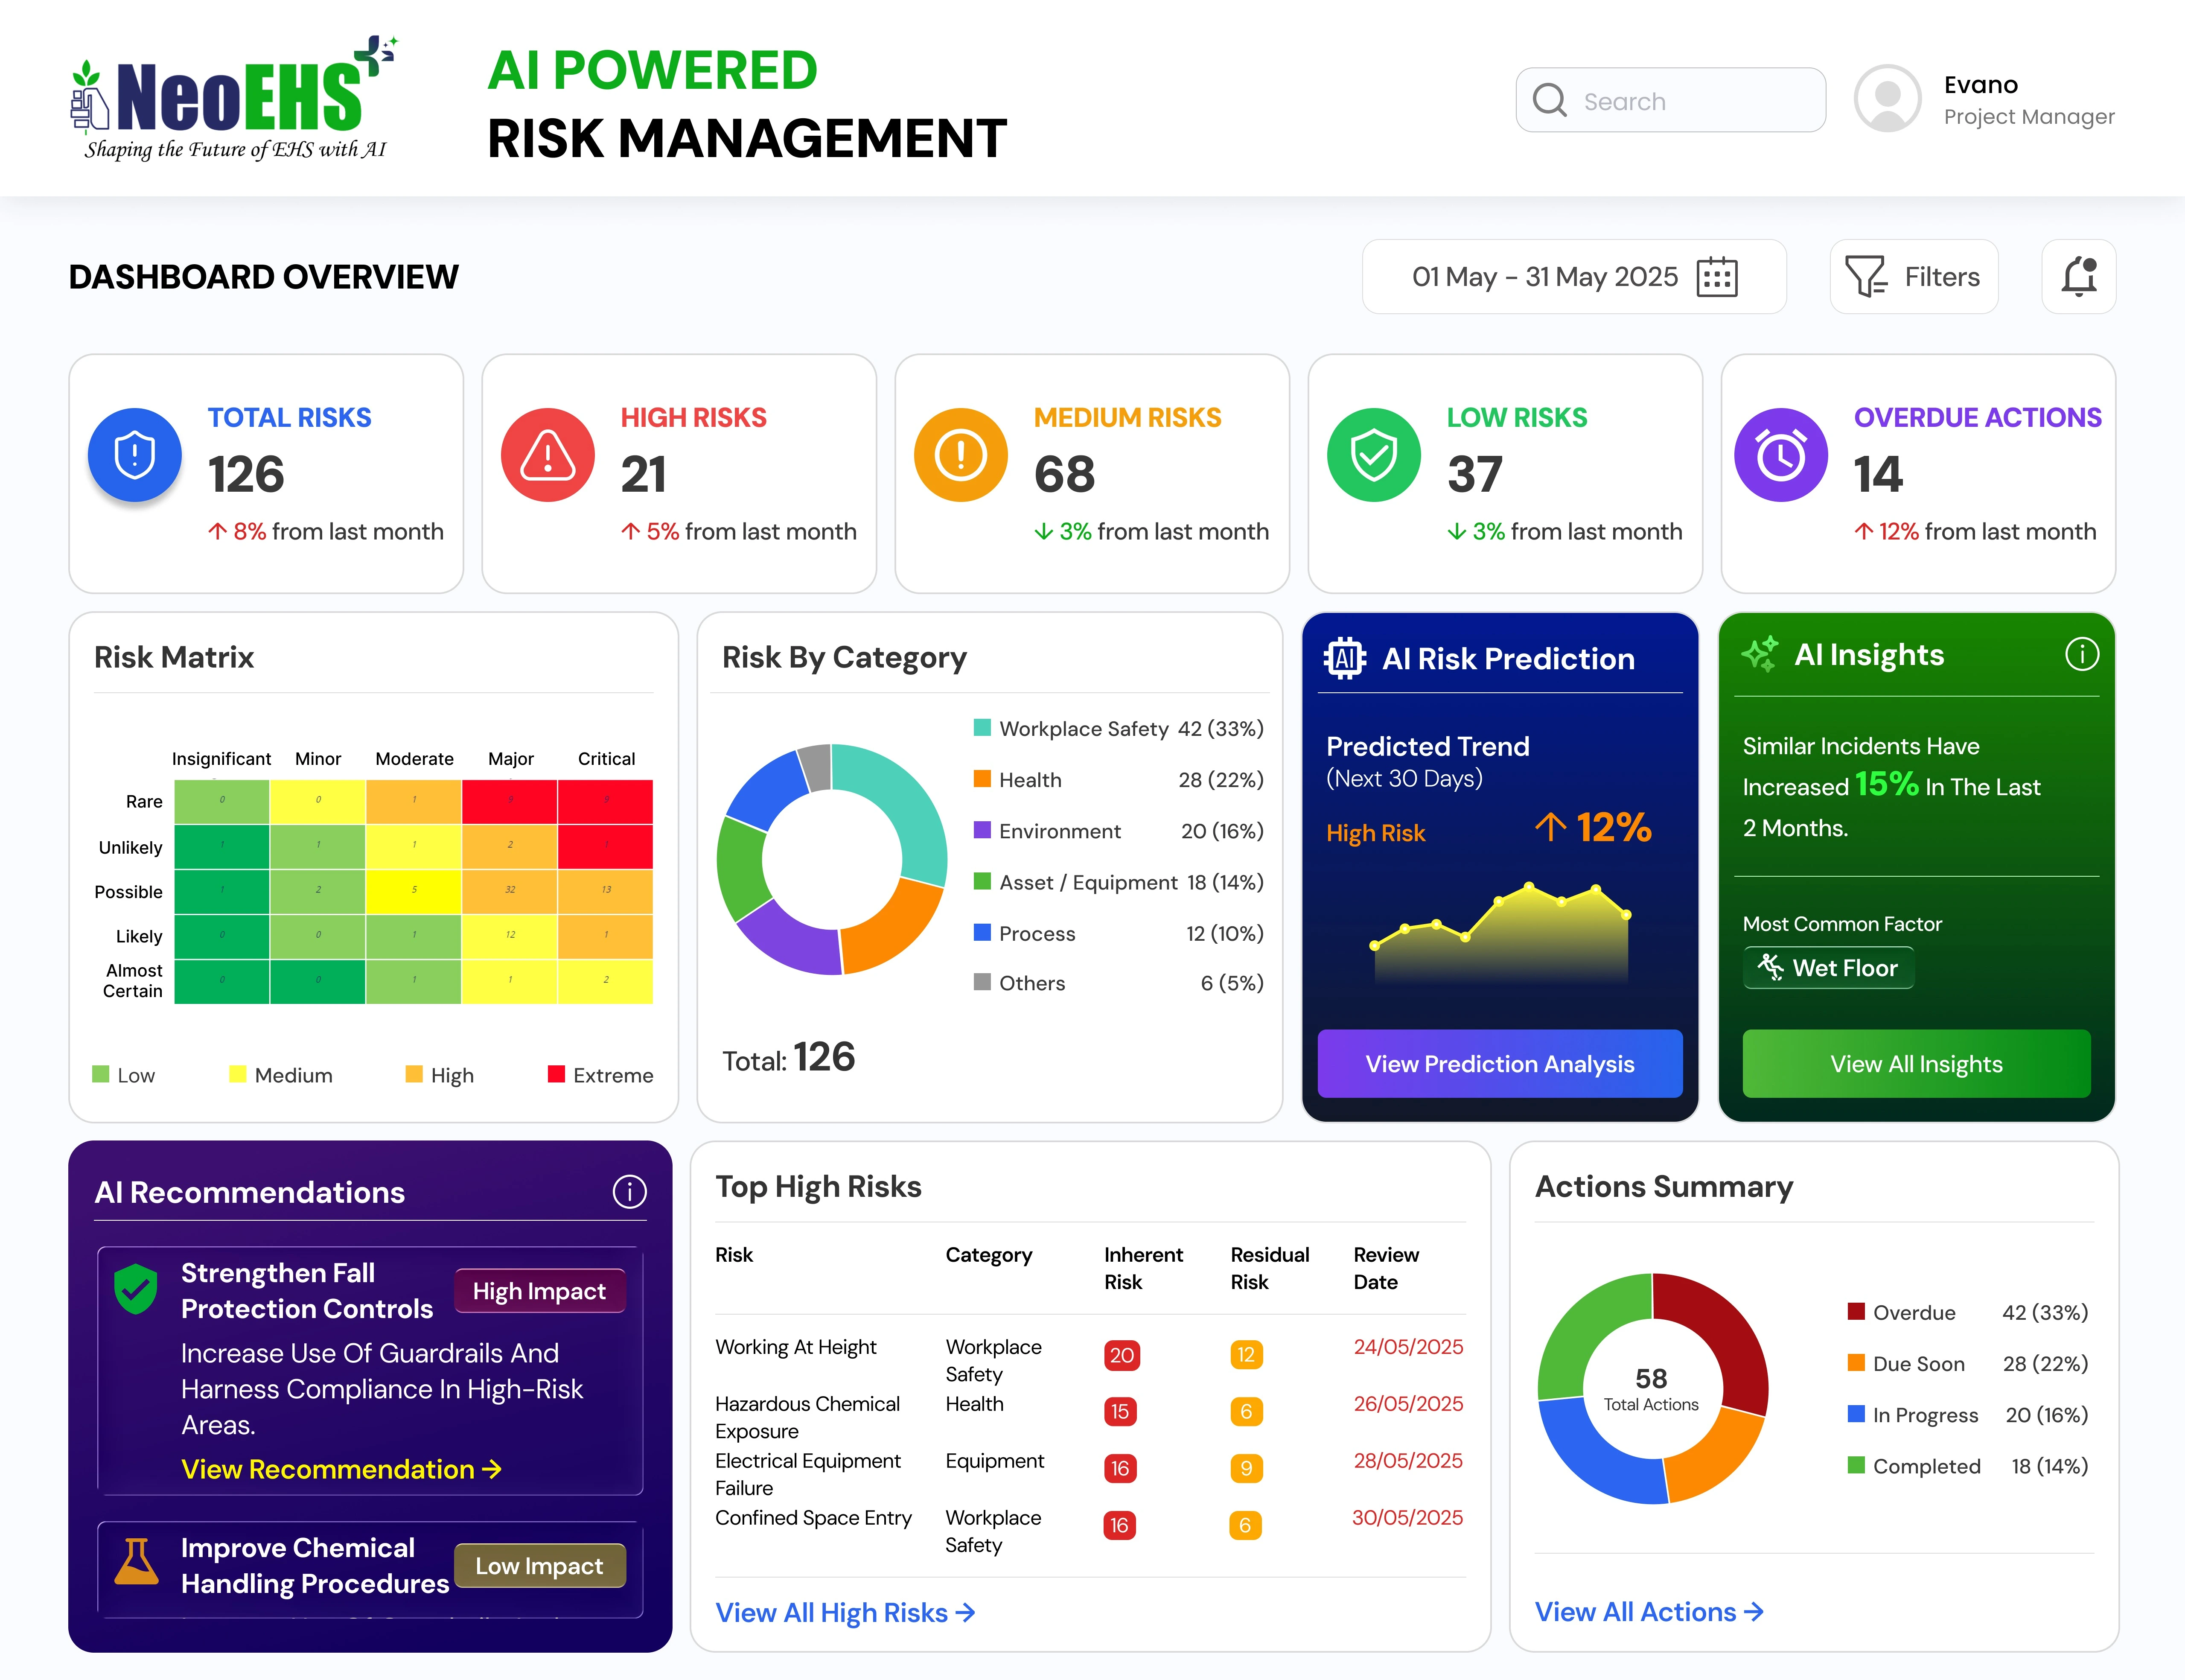Open the info icon in AI Recommendations
Screen dimensions: 2185x1680
coord(630,1192)
